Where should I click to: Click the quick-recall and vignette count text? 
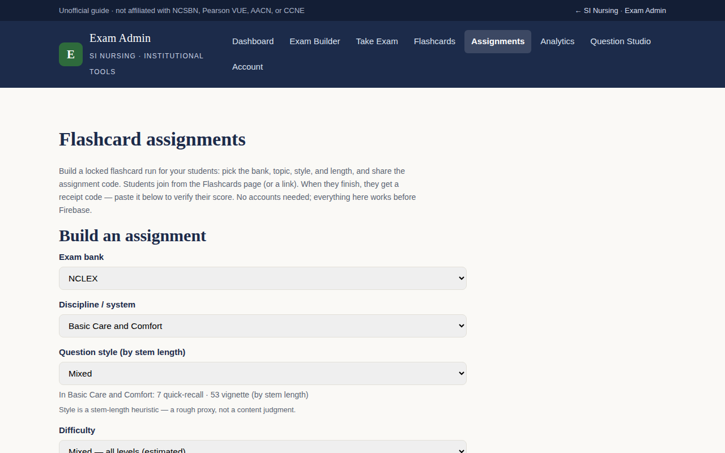point(184,395)
